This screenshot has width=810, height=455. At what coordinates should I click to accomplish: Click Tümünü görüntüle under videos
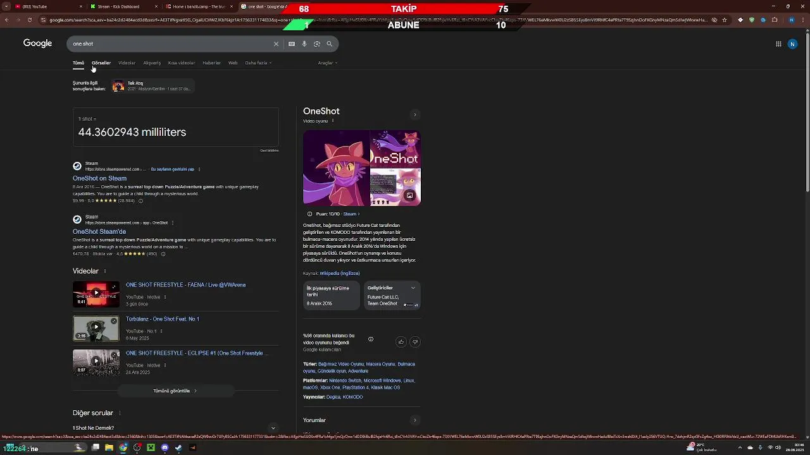[x=175, y=391]
